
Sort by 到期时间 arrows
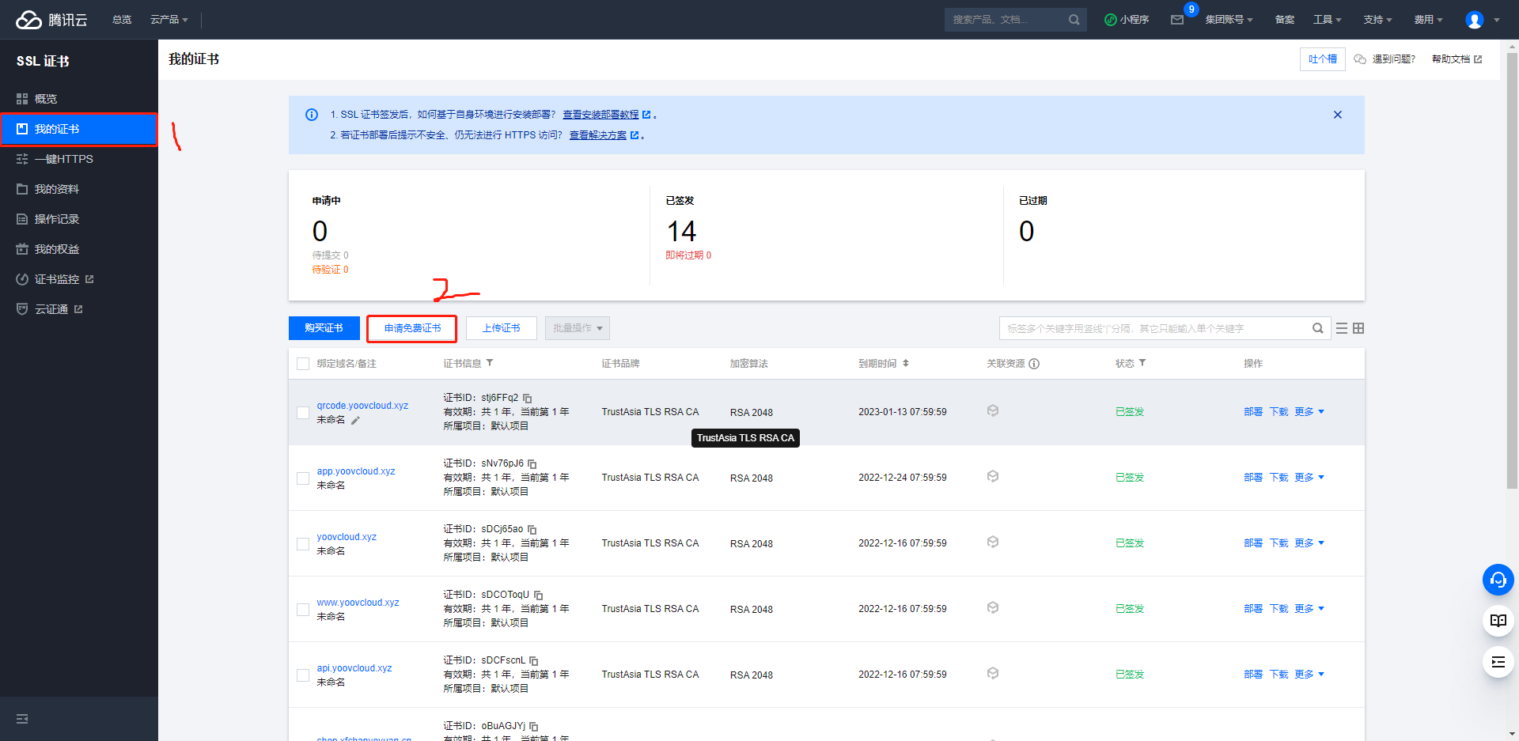point(906,363)
